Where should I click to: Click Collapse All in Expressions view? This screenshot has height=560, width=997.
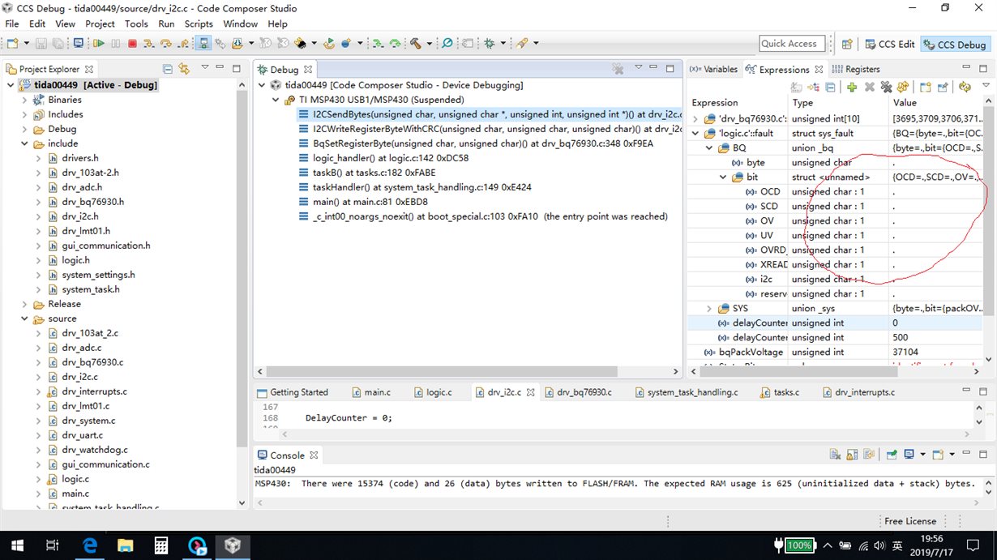[830, 87]
